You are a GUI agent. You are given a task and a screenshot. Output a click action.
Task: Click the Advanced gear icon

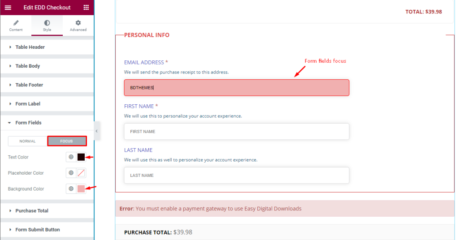[78, 23]
